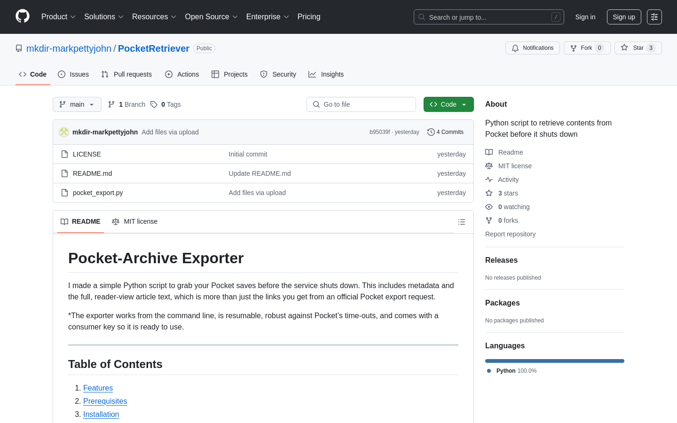The height and width of the screenshot is (423, 677).
Task: View the 1 Branch list
Action: 127,104
